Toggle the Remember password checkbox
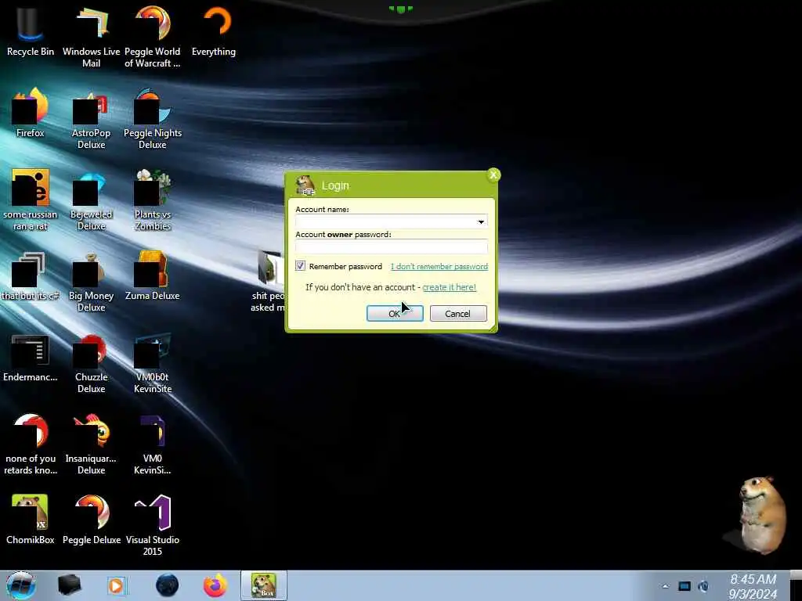The width and height of the screenshot is (802, 601). [300, 266]
